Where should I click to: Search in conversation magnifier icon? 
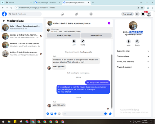click(137, 42)
